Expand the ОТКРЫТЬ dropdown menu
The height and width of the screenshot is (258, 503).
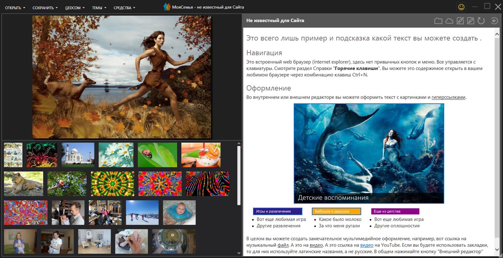click(x=15, y=8)
